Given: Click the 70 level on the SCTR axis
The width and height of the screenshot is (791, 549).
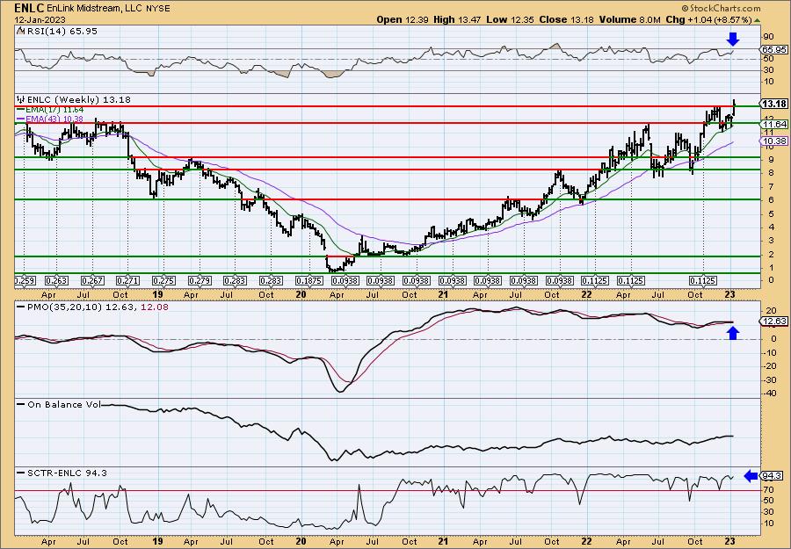Looking at the screenshot, I should 769,489.
